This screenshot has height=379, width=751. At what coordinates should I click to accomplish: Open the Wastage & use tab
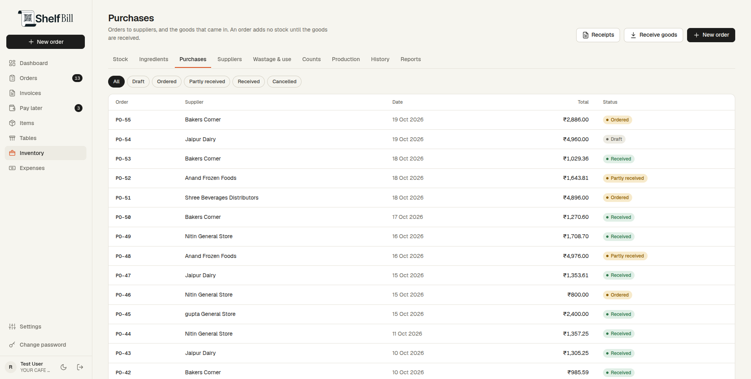(272, 59)
